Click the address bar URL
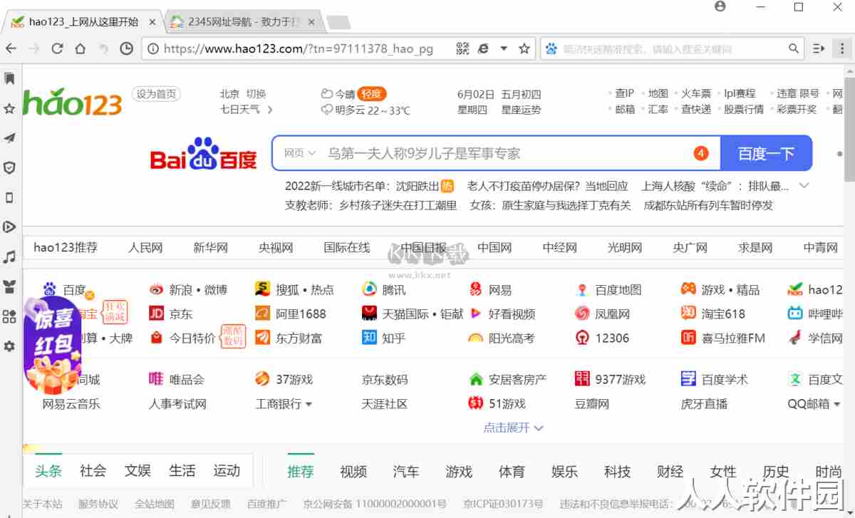Image resolution: width=855 pixels, height=518 pixels. pyautogui.click(x=299, y=48)
